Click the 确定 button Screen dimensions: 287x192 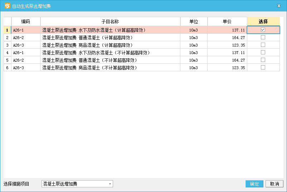pyautogui.click(x=254, y=184)
